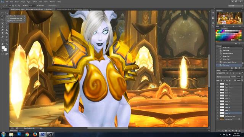Open the Essentials workspace dropdown
This screenshot has height=137, width=244.
pyautogui.click(x=235, y=6)
